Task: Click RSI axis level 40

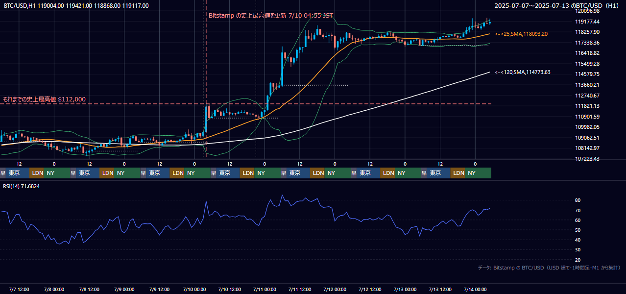Action: [578, 240]
